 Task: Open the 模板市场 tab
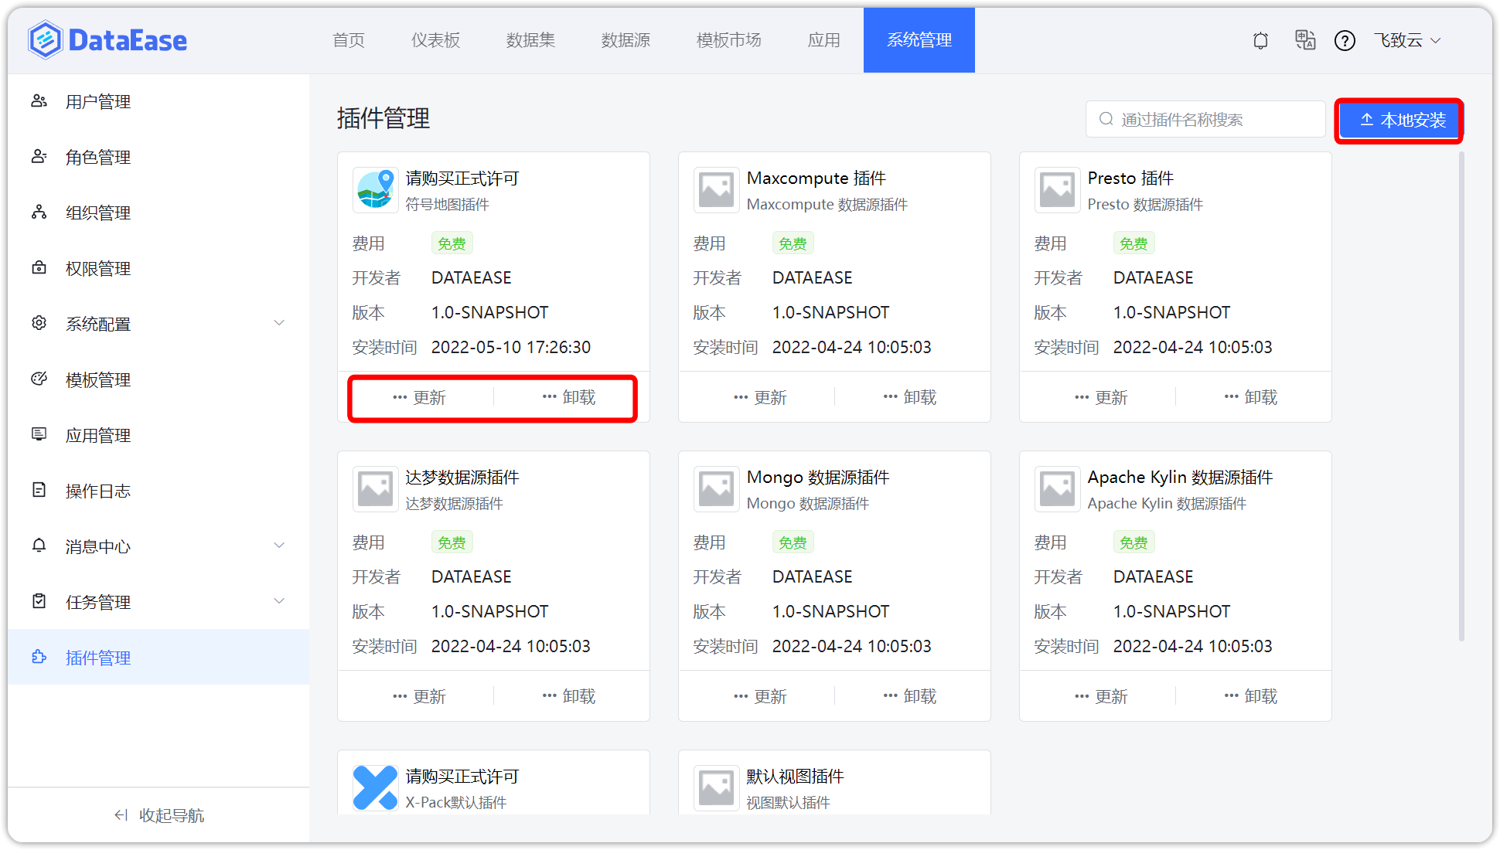728,40
